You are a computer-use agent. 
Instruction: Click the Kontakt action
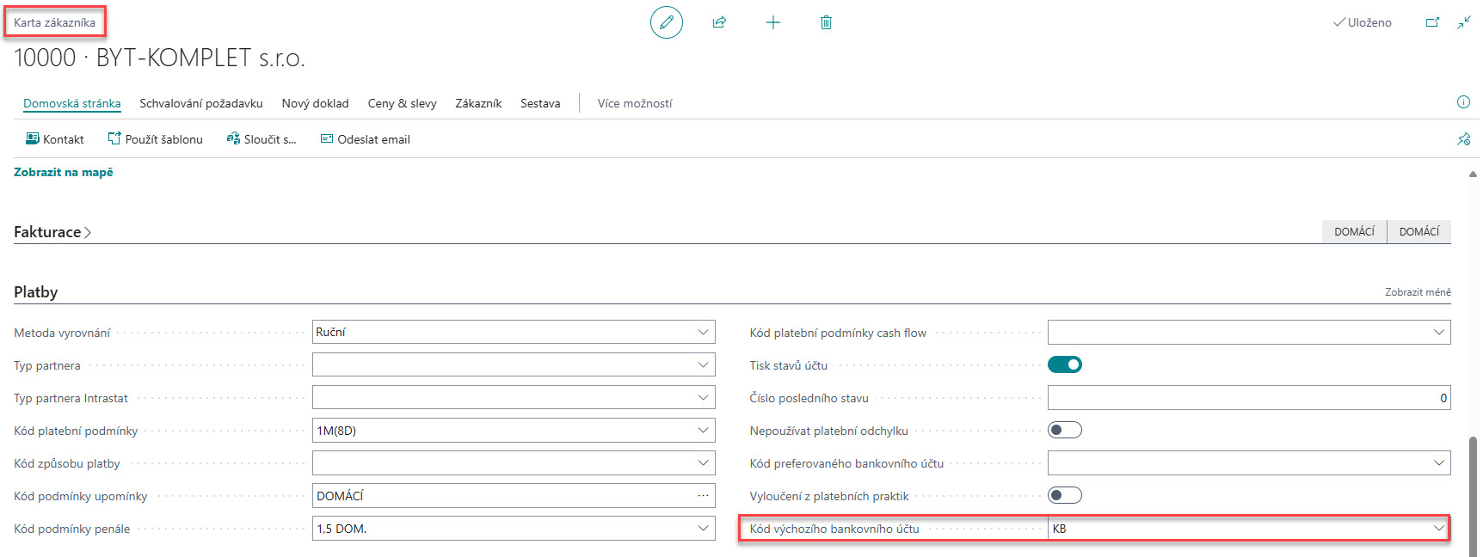54,139
